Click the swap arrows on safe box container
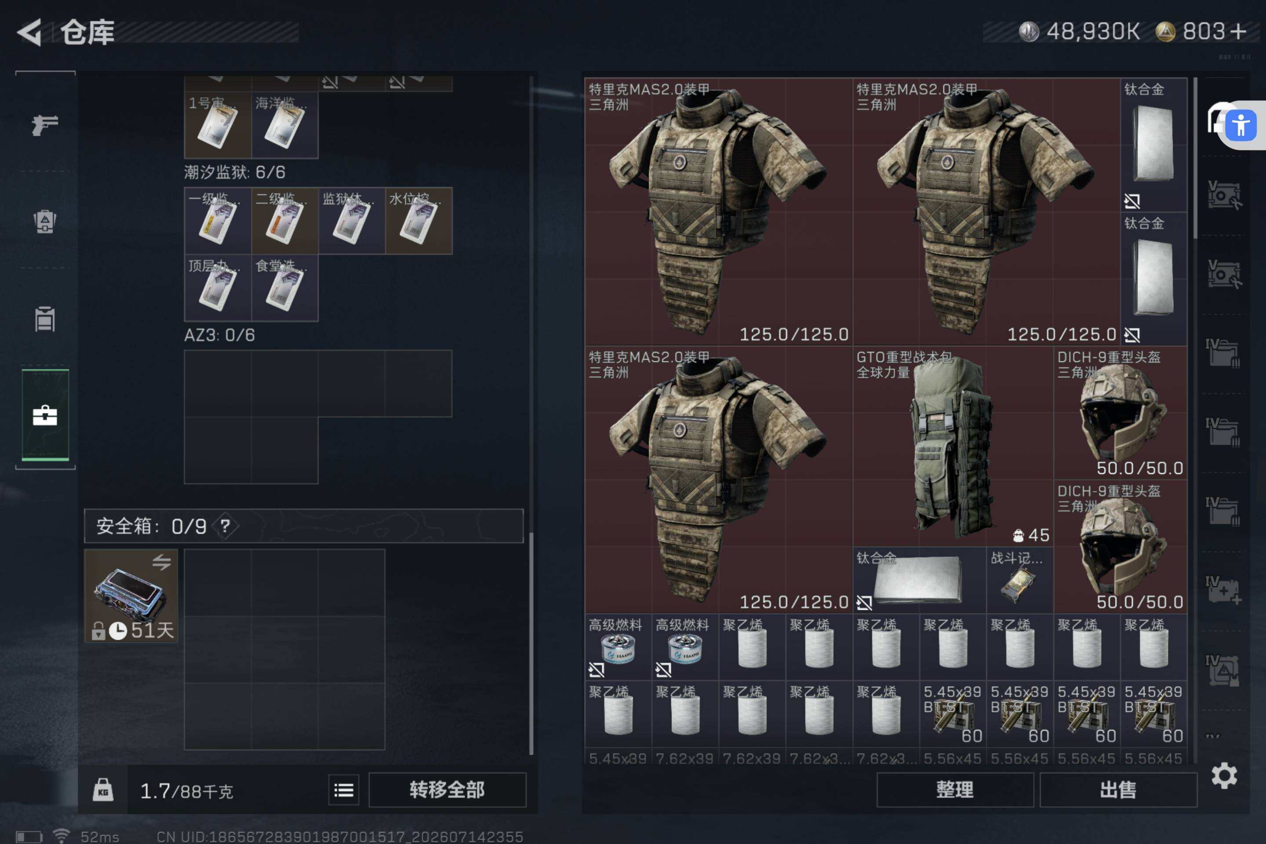This screenshot has height=844, width=1266. (x=161, y=563)
